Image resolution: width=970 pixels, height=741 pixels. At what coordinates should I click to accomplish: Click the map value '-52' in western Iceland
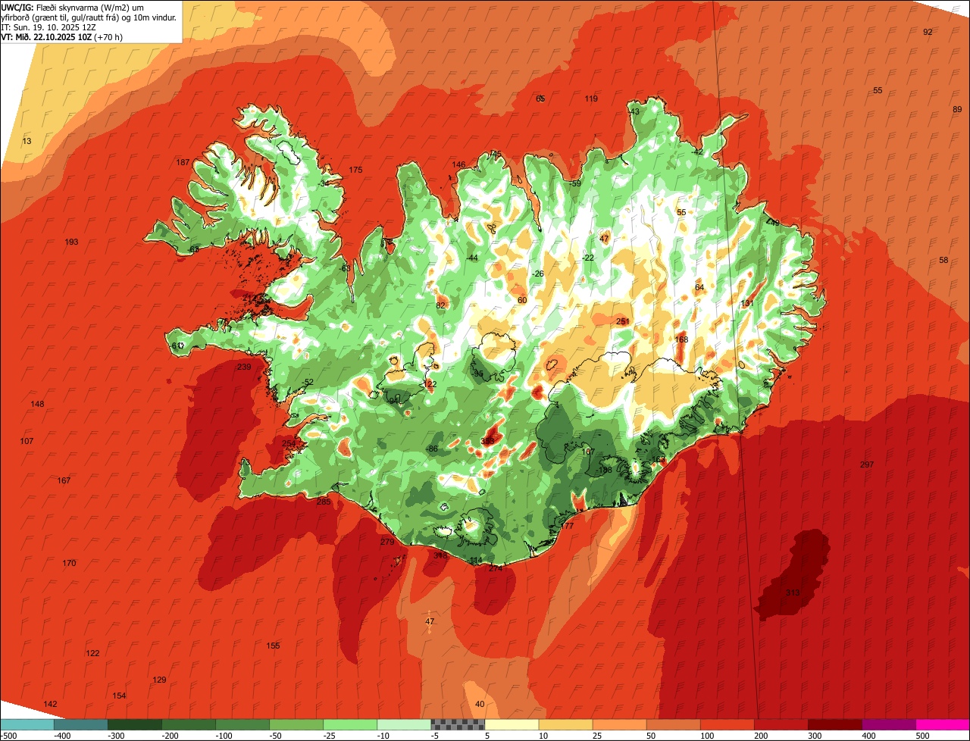(x=307, y=382)
